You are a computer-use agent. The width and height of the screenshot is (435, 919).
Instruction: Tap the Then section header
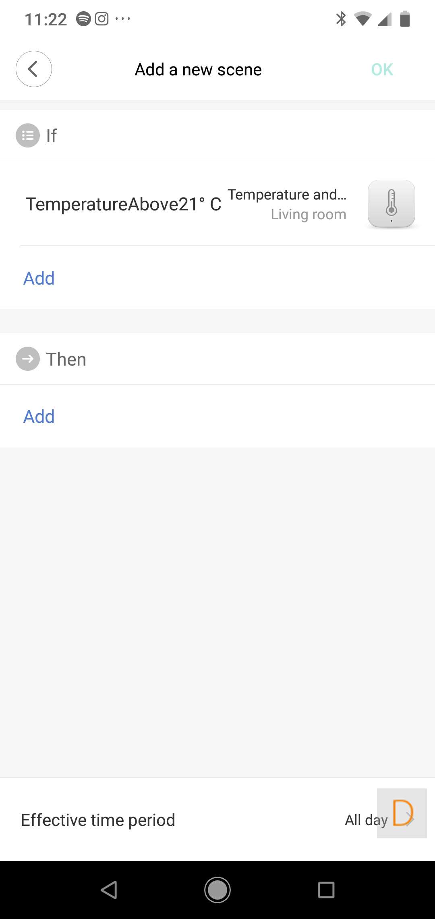coord(66,359)
